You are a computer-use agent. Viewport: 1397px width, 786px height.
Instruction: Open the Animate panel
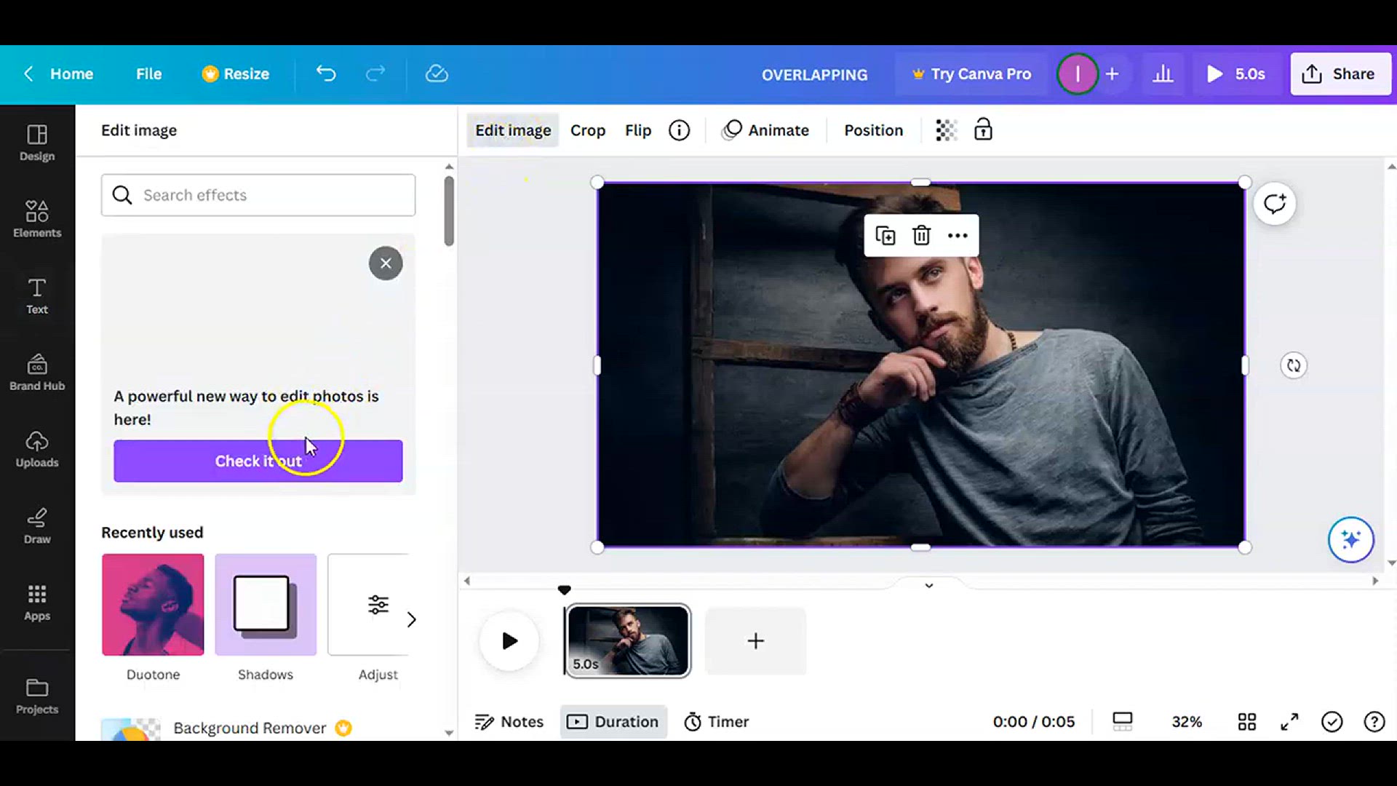coord(765,130)
